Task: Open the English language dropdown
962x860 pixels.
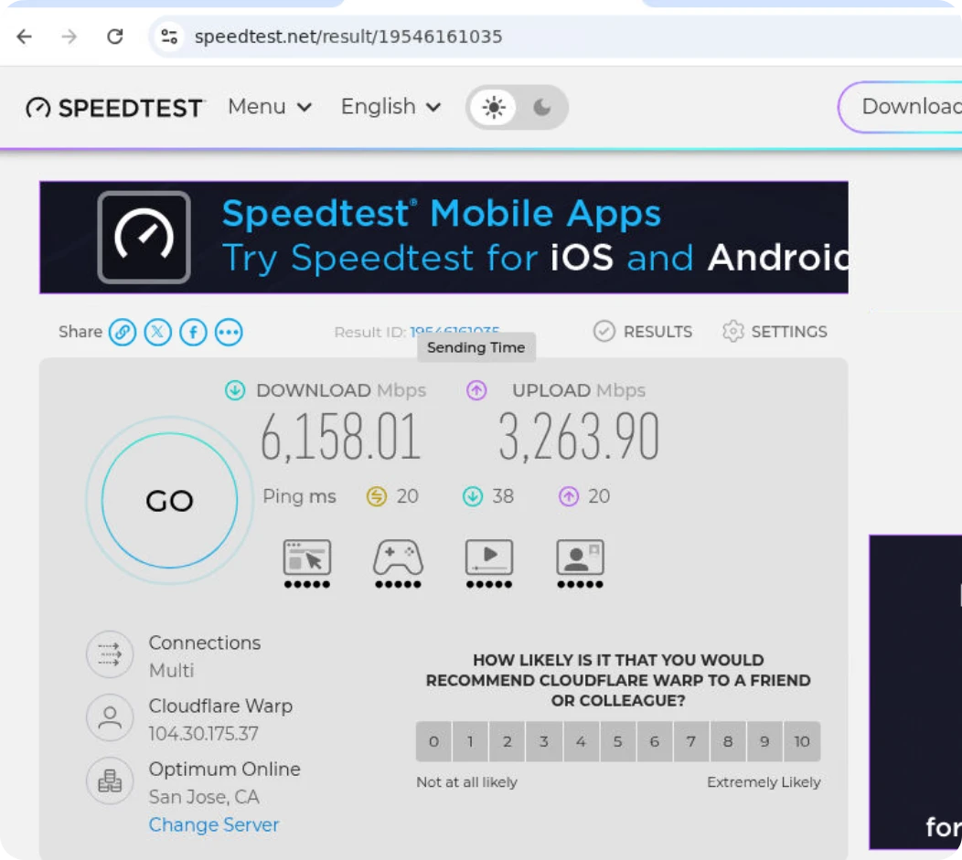Action: pyautogui.click(x=390, y=107)
